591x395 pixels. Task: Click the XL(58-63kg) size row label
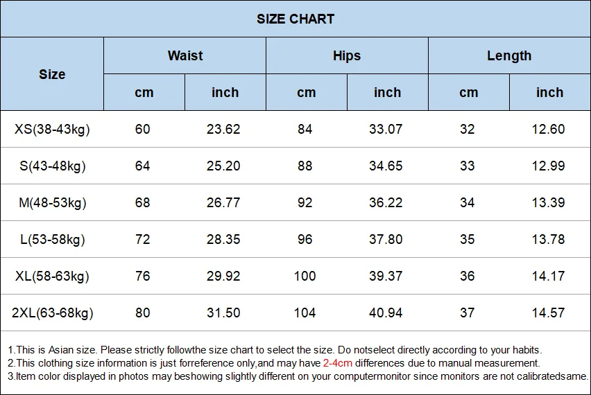click(x=52, y=276)
